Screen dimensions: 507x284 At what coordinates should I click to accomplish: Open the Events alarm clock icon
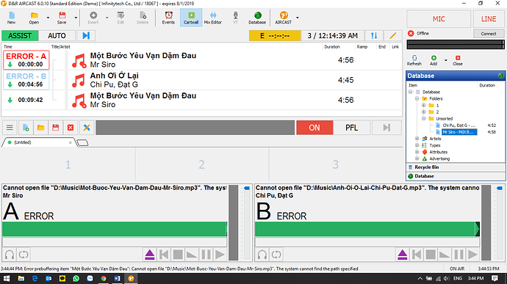168,18
